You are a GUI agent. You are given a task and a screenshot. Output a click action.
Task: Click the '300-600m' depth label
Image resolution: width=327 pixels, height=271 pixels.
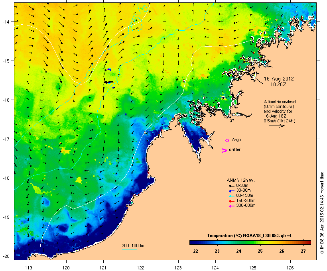pos(246,206)
